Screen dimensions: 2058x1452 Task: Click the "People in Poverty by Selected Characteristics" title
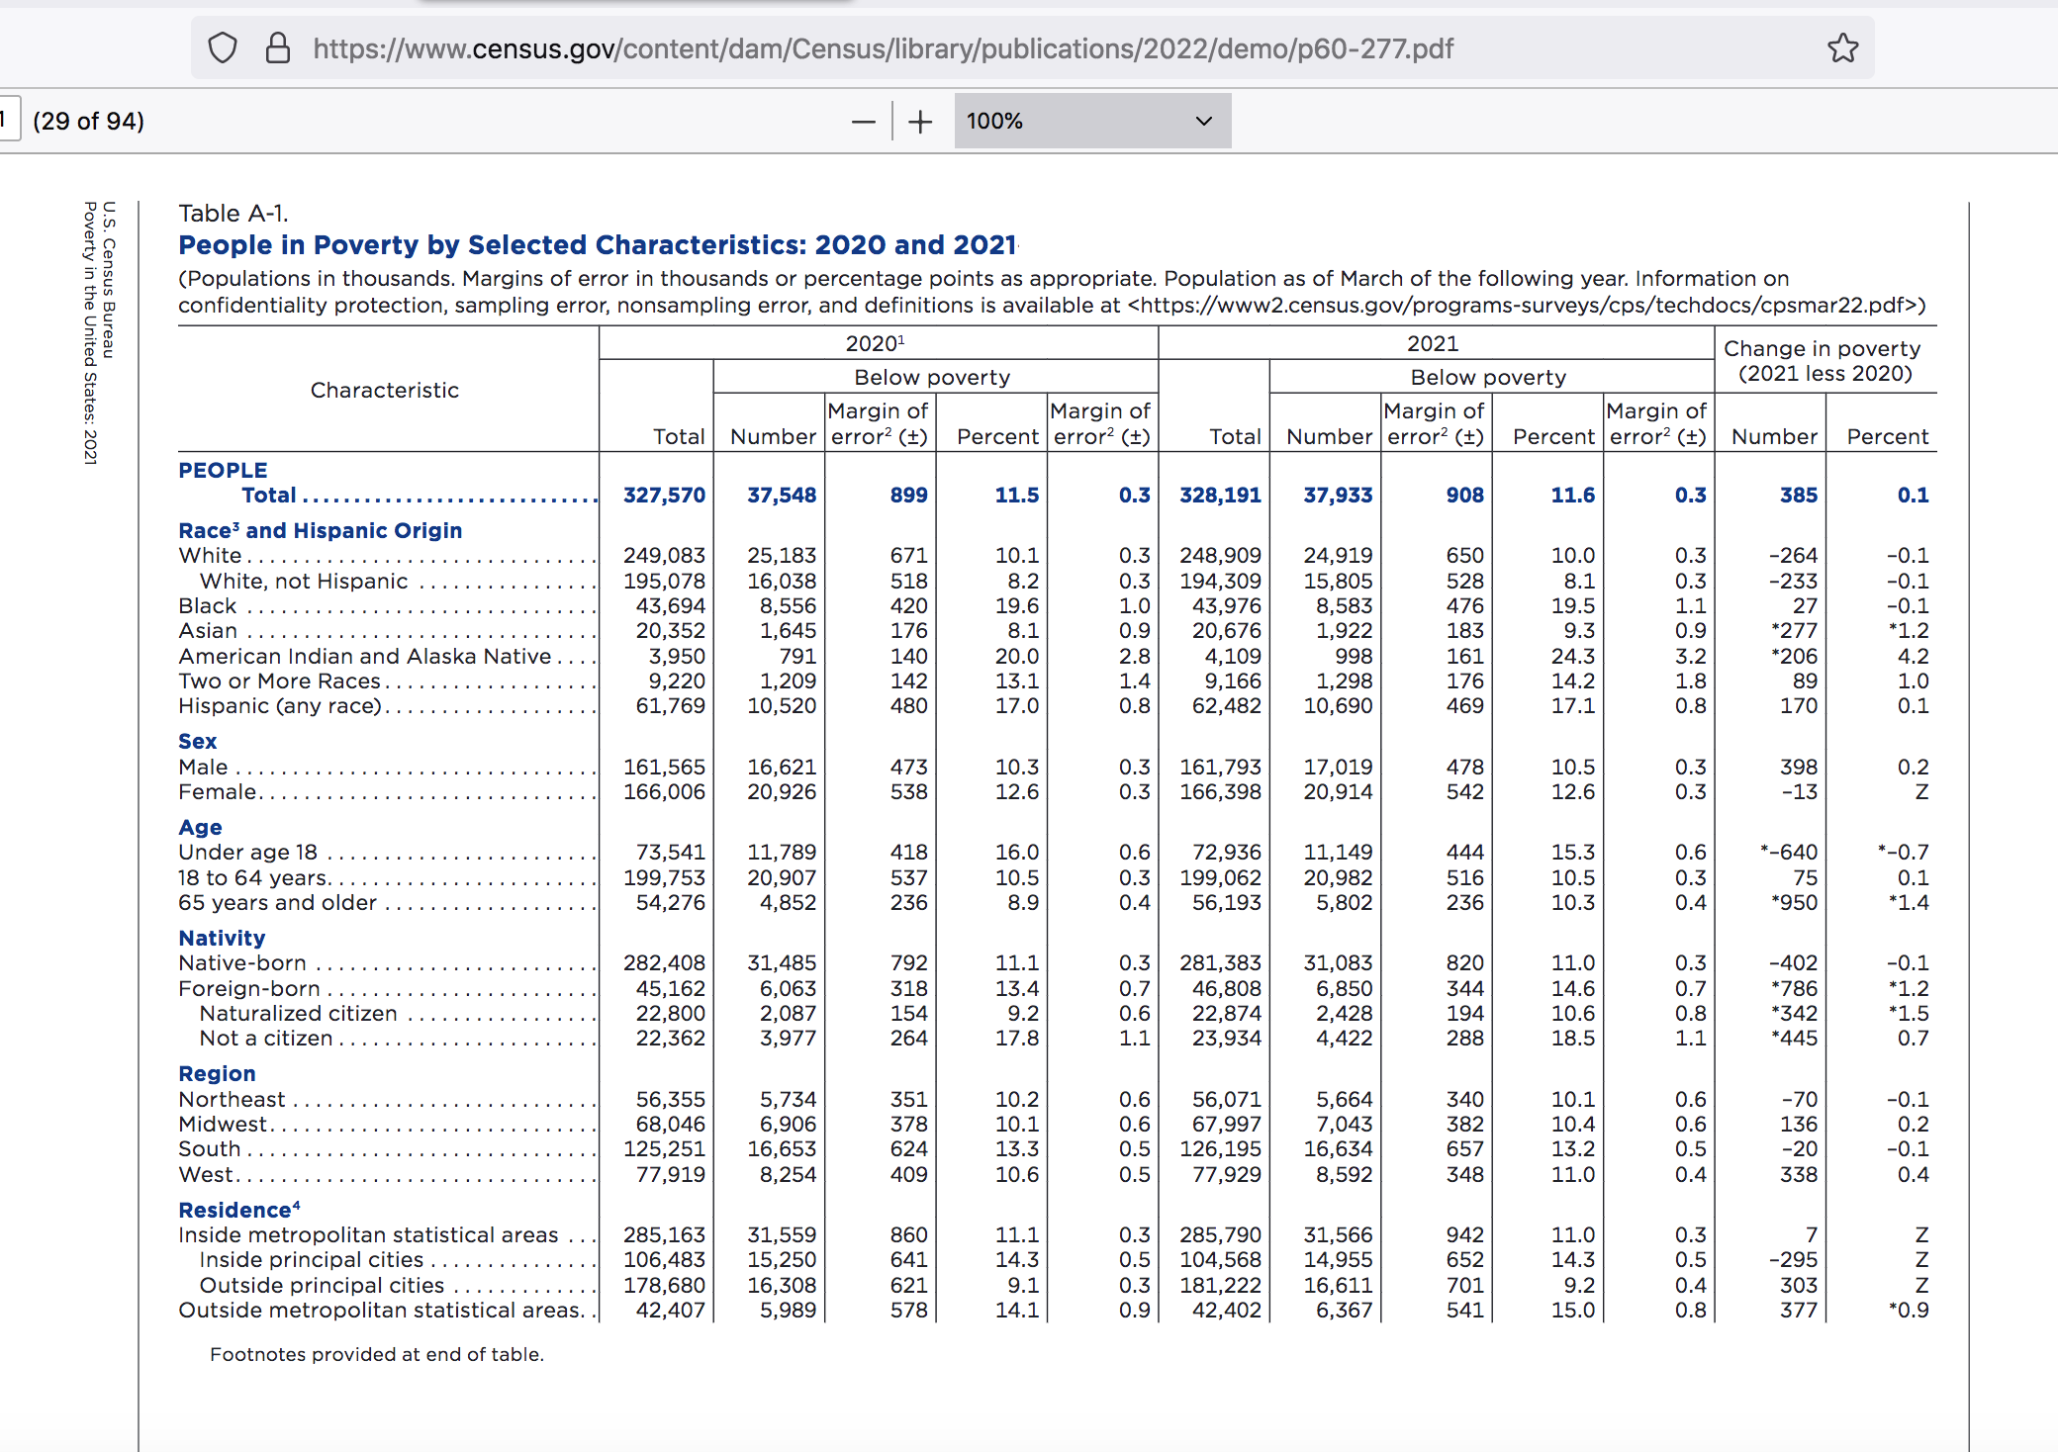coord(597,244)
